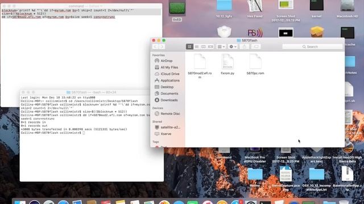
Task: Go forward in the 5870flash Finder window
Action: (162, 46)
